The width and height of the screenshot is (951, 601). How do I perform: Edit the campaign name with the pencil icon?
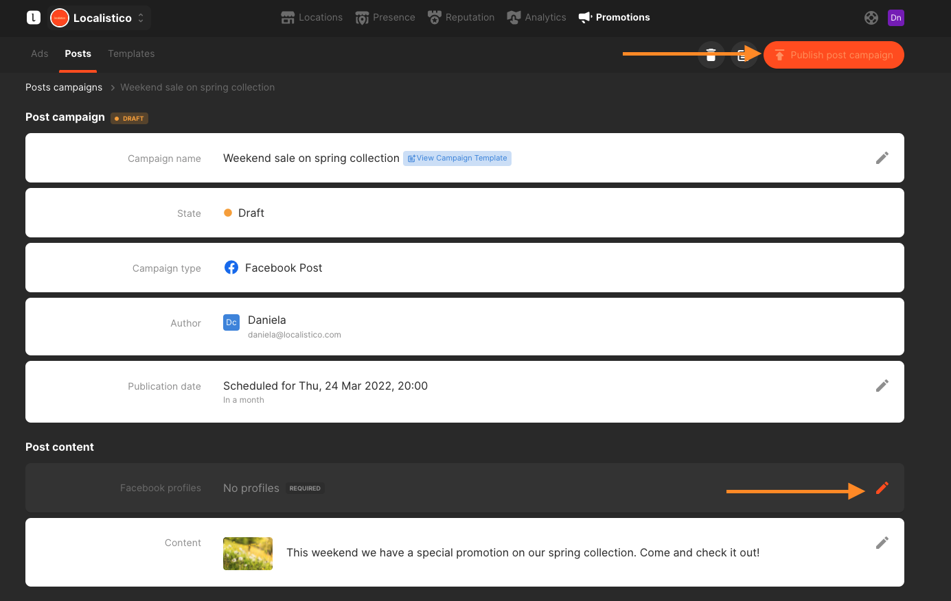pyautogui.click(x=882, y=158)
